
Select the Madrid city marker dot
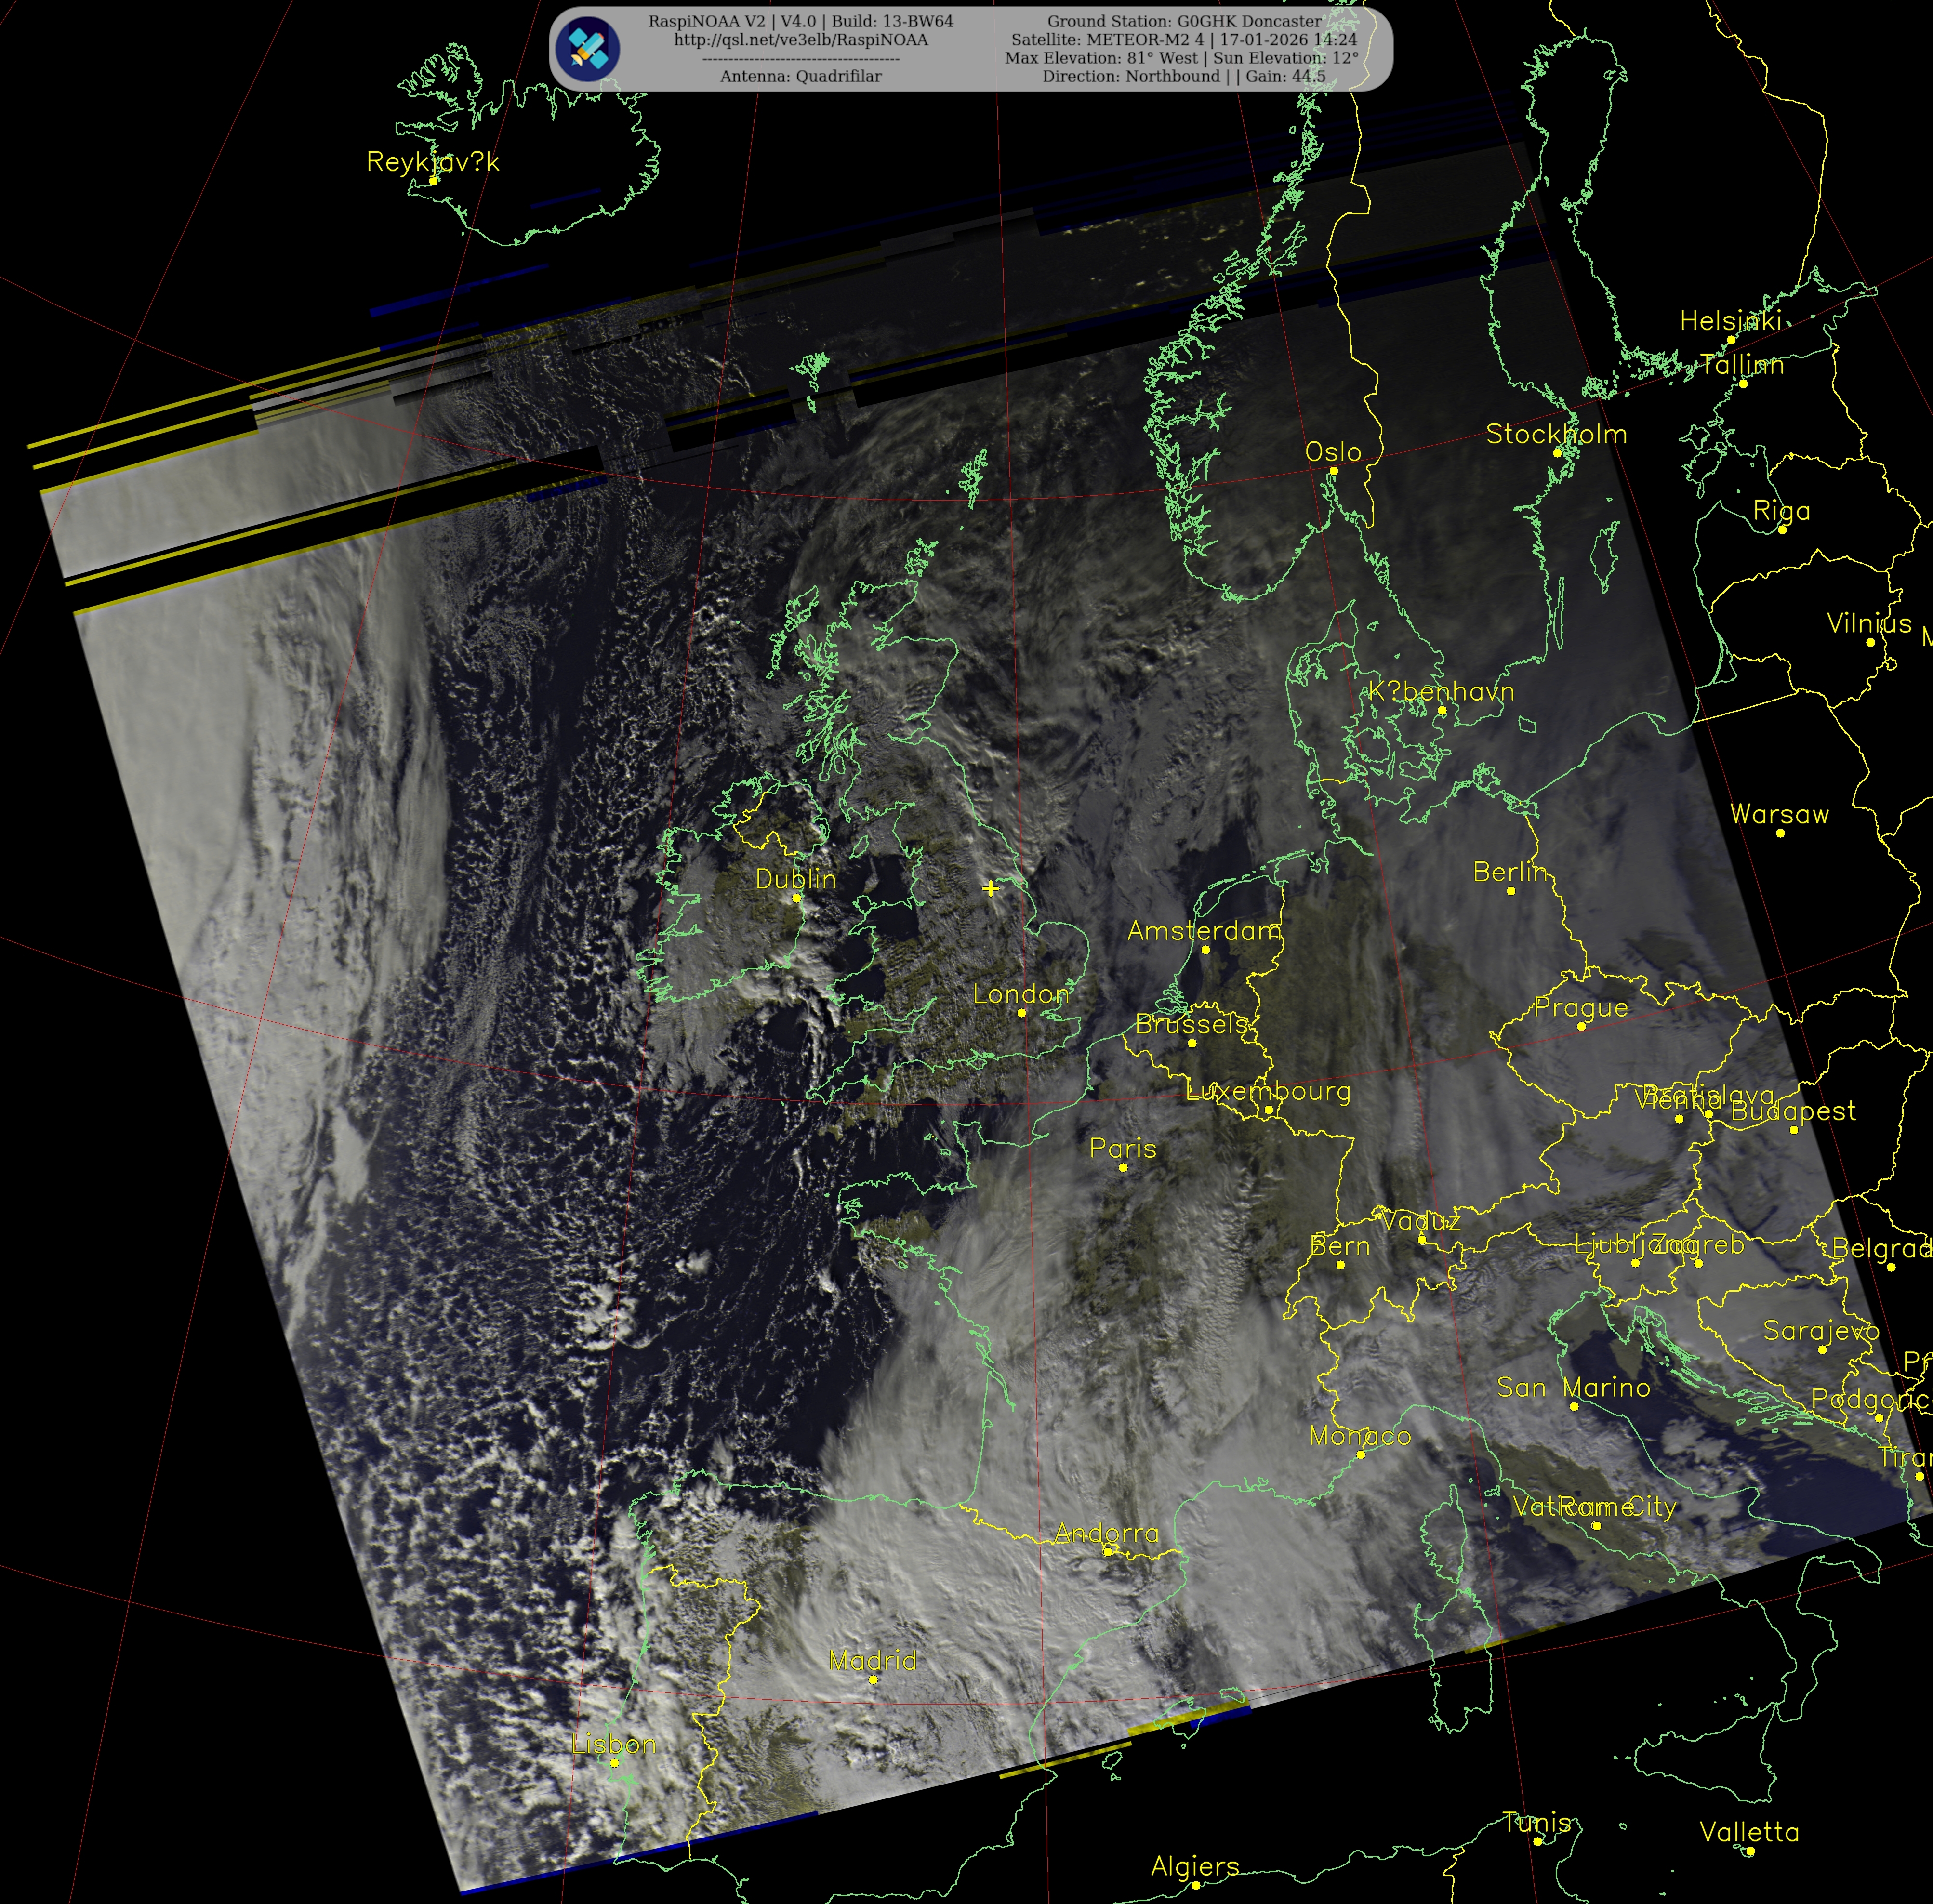click(x=873, y=1679)
